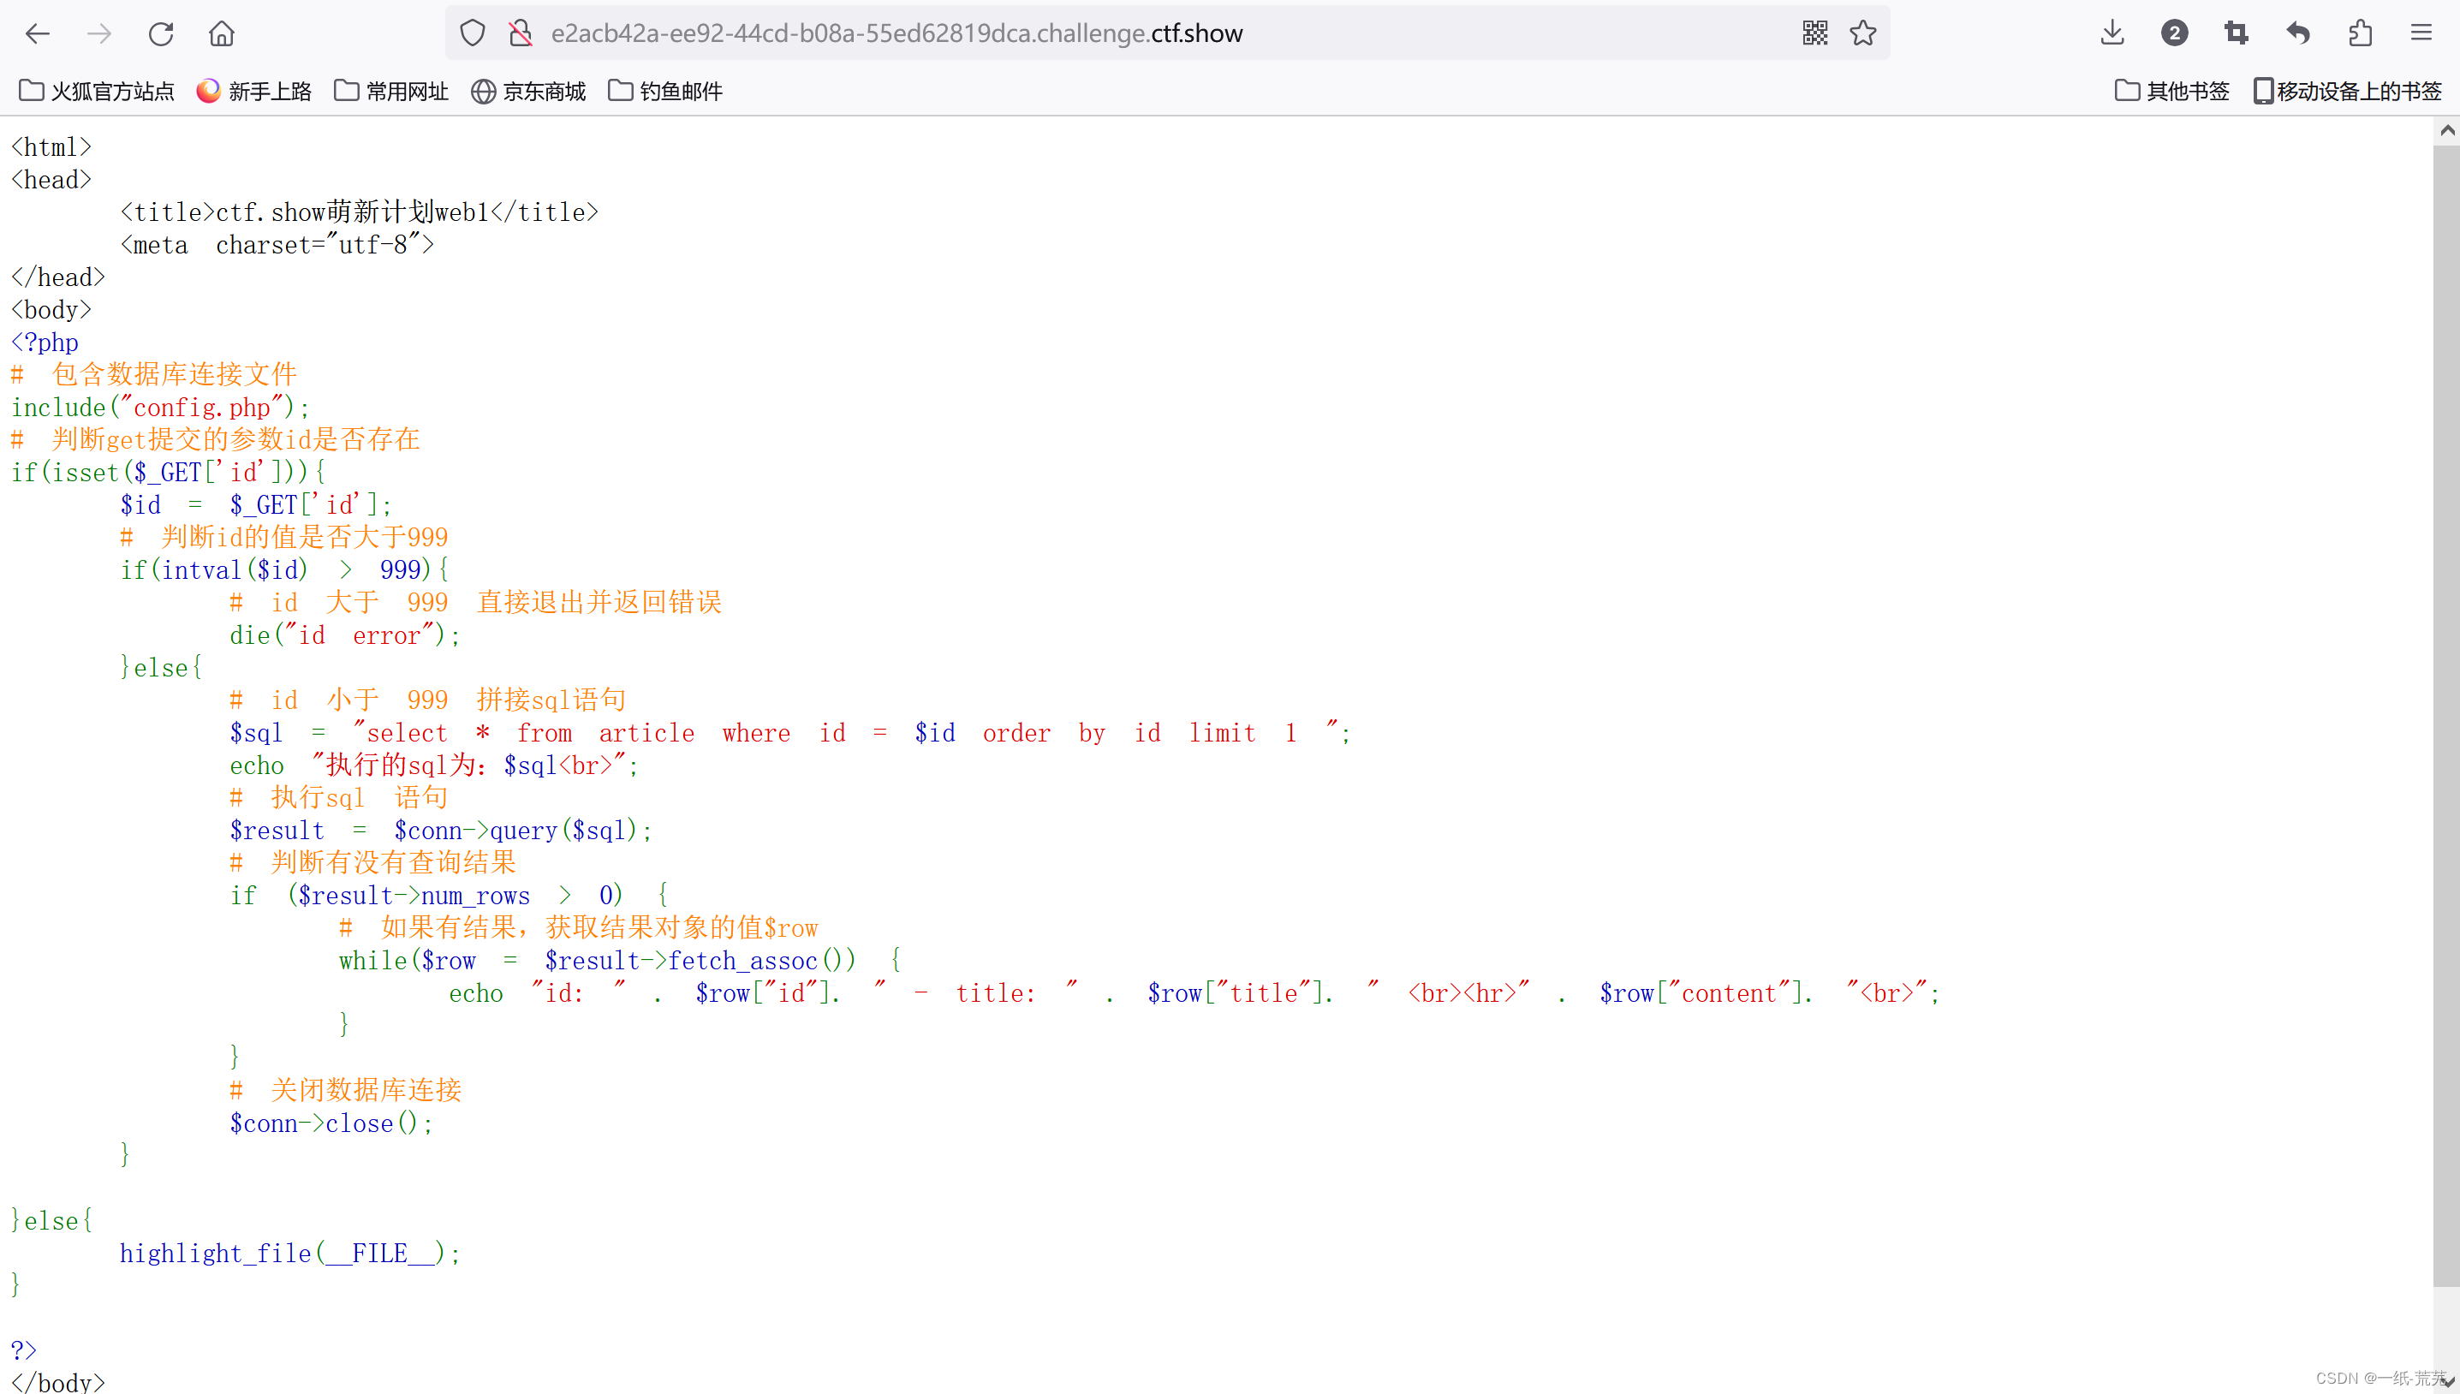Image resolution: width=2460 pixels, height=1394 pixels.
Task: Click the undo arrow toolbar icon
Action: (x=2297, y=33)
